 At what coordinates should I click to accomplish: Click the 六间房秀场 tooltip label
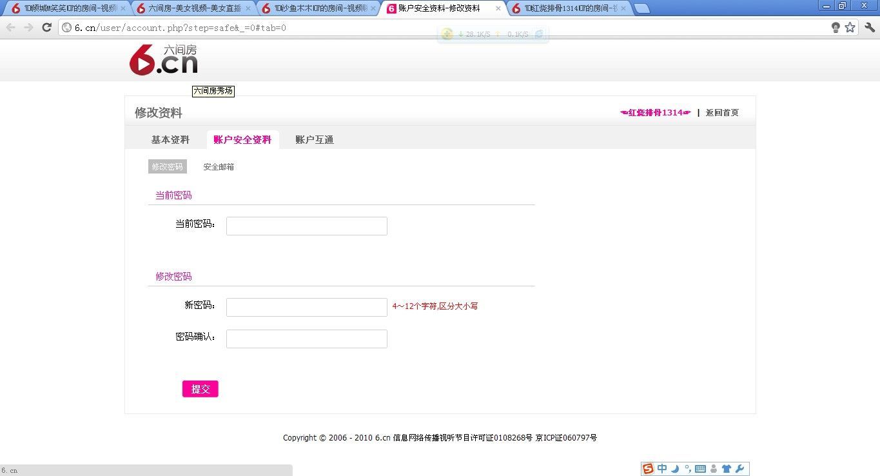[x=213, y=92]
